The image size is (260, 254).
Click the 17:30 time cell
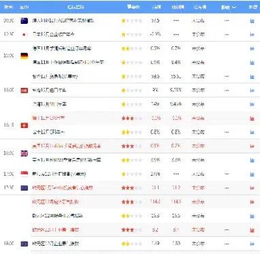pyautogui.click(x=9, y=188)
